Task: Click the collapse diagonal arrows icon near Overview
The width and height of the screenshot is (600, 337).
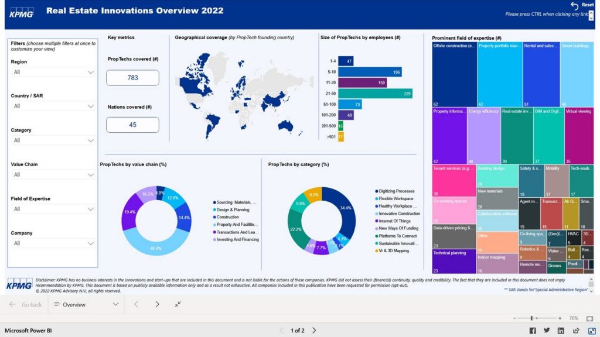Action: (x=178, y=304)
